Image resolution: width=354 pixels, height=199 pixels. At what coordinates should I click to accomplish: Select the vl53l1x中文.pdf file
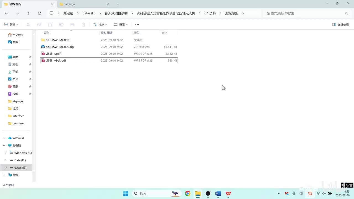[109, 61]
